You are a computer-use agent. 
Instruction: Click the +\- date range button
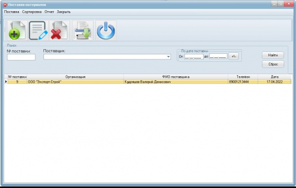(234, 56)
